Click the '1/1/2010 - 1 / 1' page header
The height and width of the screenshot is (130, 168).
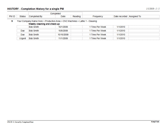[x=153, y=9]
